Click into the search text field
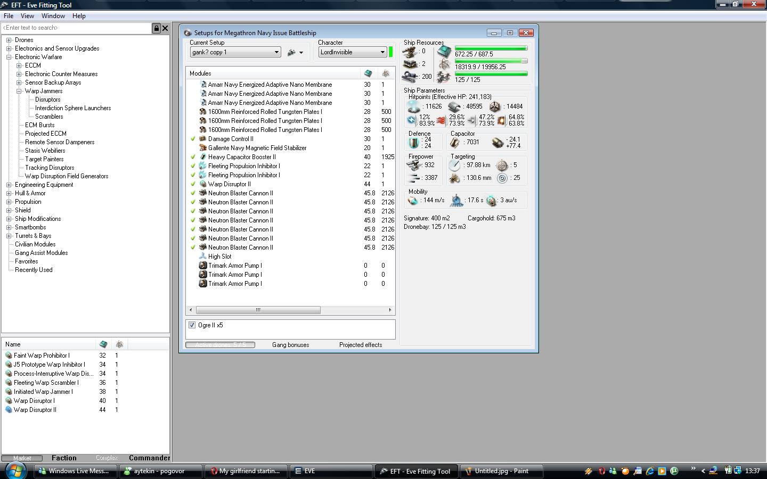Screen dimensions: 767x479 pos(76,28)
